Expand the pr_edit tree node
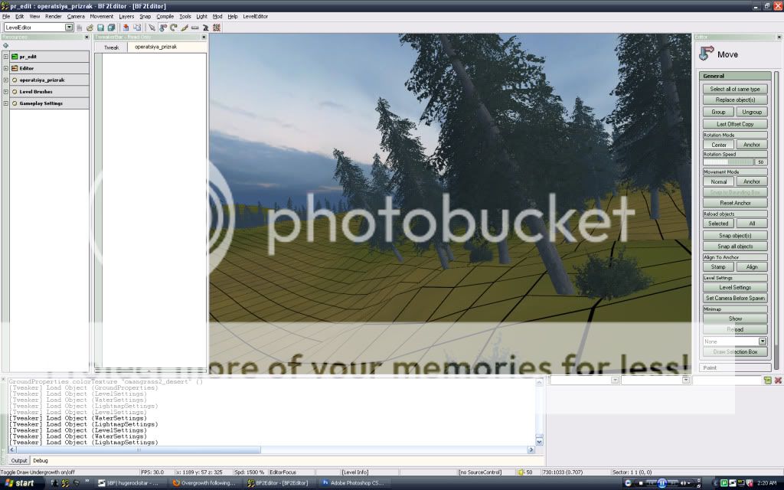The image size is (784, 490). (x=6, y=57)
